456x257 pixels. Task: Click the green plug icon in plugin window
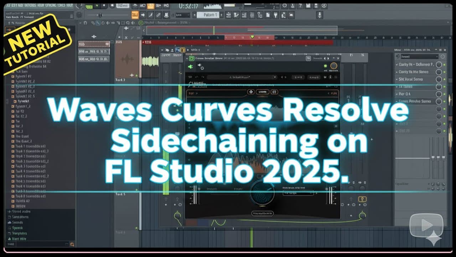tap(190, 67)
